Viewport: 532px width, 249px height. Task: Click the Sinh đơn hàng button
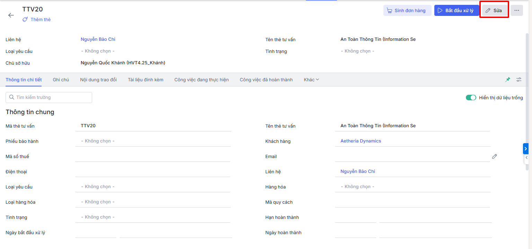[407, 10]
